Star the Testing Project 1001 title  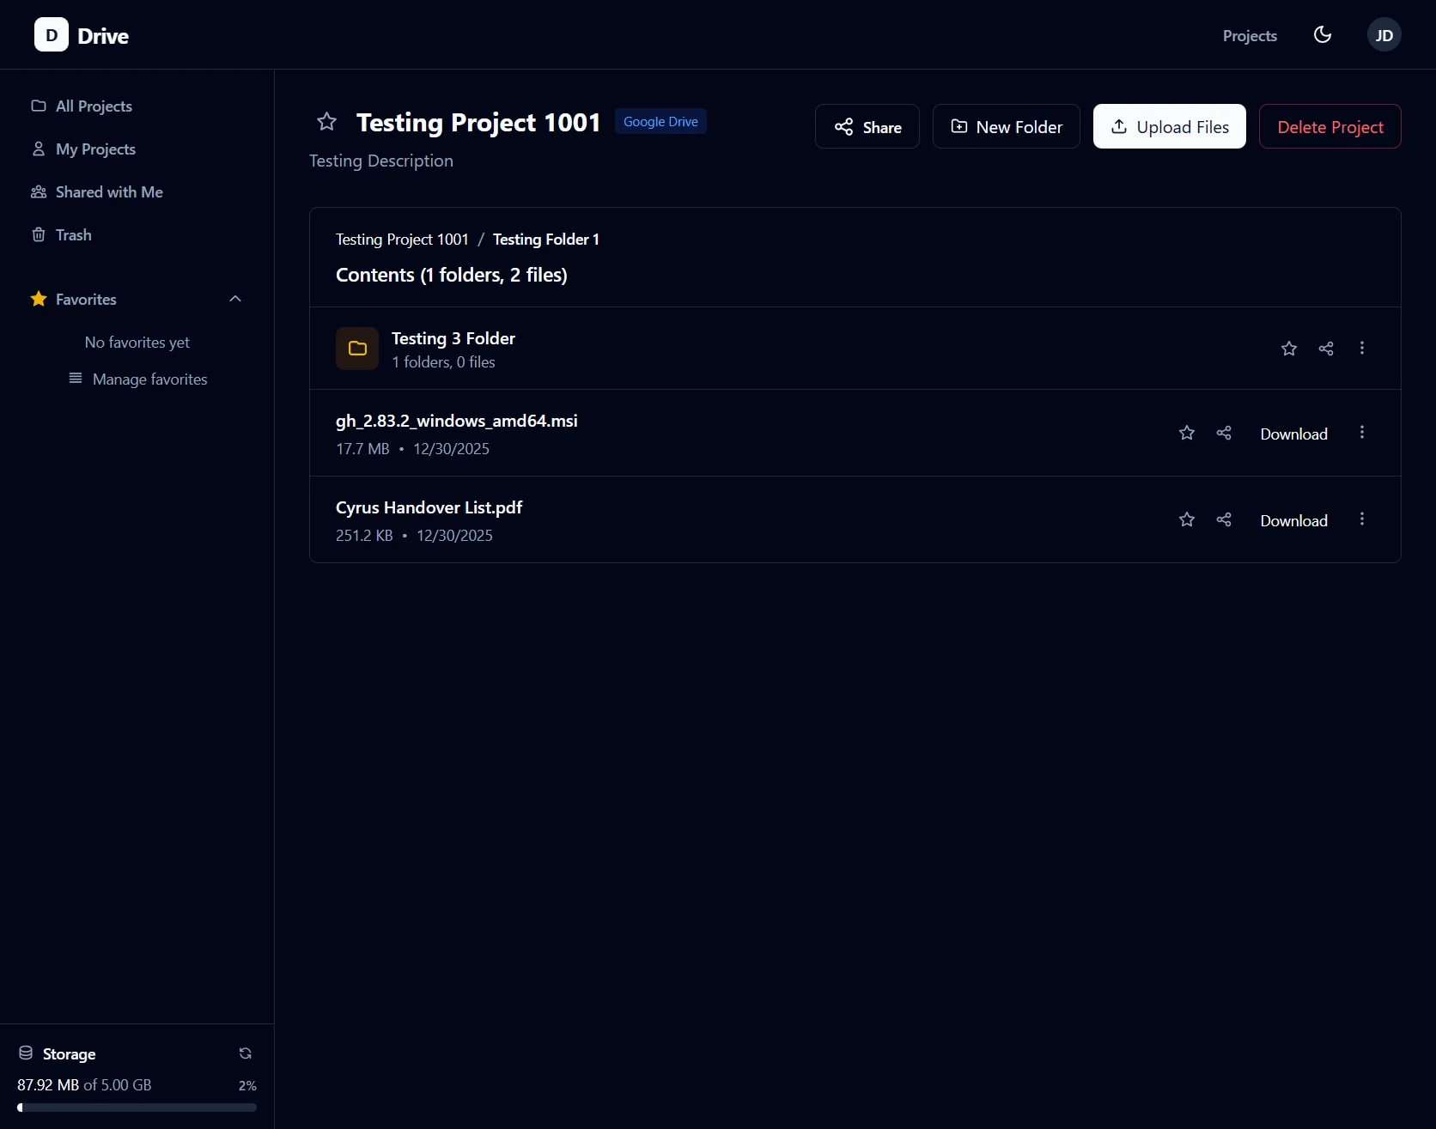click(x=326, y=122)
